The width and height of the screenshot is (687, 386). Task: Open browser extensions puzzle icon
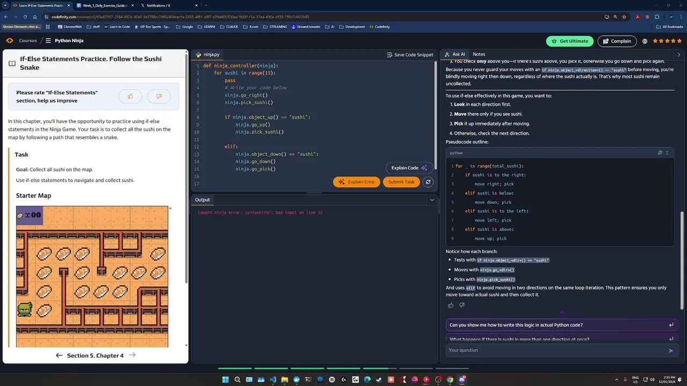pyautogui.click(x=657, y=17)
